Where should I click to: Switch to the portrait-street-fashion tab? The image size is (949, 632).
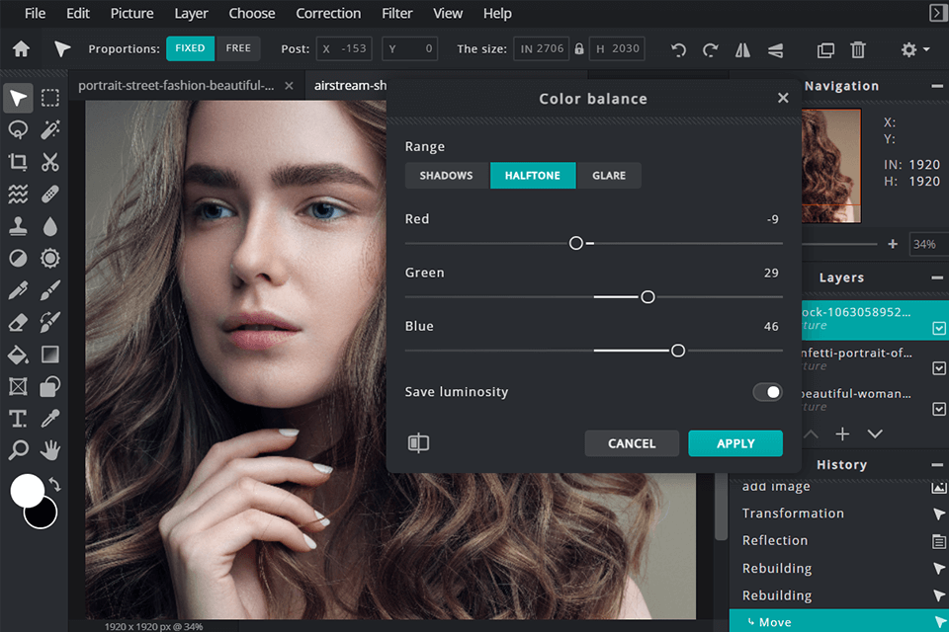click(176, 86)
